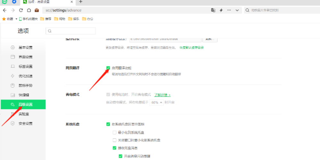Toggle 在系统托盘区显示图标 checkbox
The height and width of the screenshot is (160, 320).
[108, 124]
